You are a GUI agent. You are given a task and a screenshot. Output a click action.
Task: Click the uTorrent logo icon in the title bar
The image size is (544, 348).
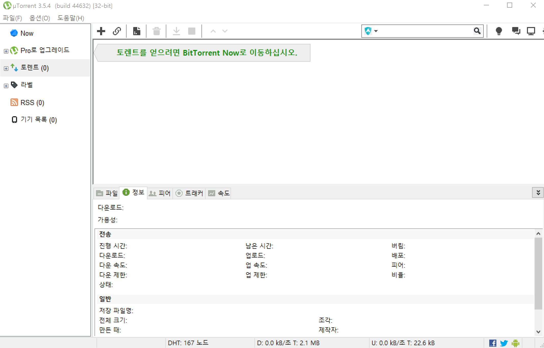pyautogui.click(x=7, y=5)
